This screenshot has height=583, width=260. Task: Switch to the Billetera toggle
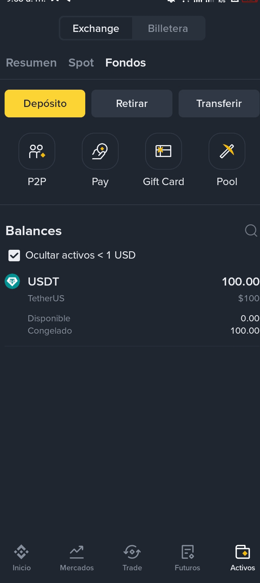168,28
